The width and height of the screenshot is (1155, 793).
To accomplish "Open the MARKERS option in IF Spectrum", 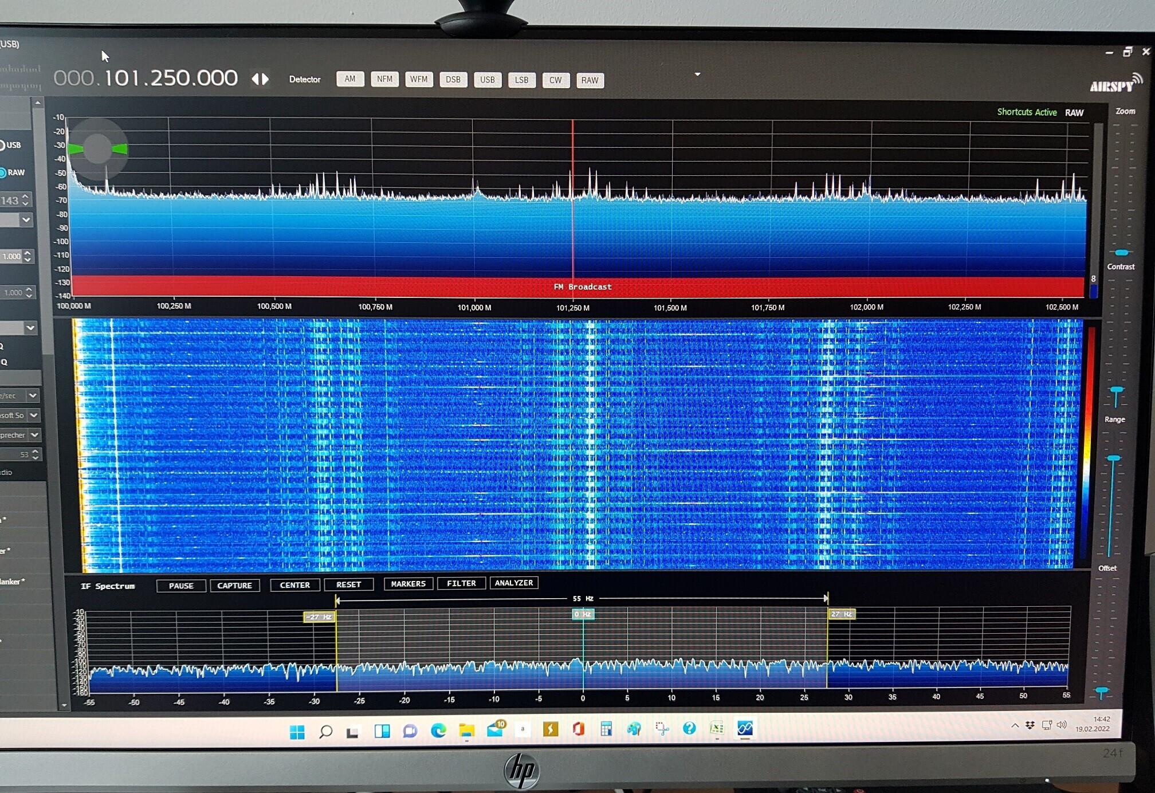I will 408,583.
